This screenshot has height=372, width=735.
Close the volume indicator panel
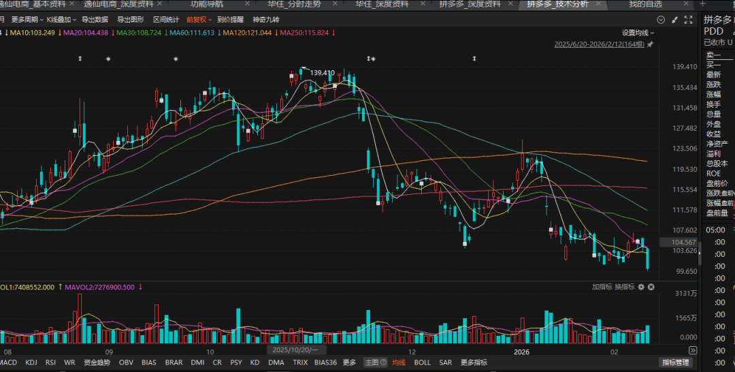pos(651,288)
